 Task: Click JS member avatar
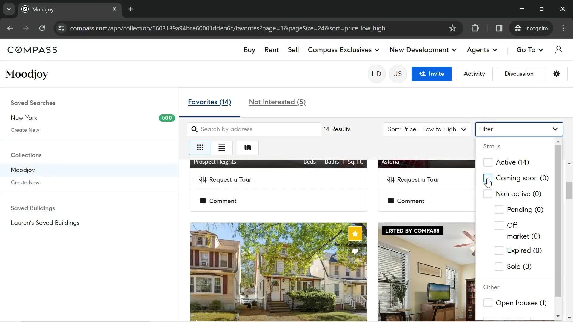(398, 74)
